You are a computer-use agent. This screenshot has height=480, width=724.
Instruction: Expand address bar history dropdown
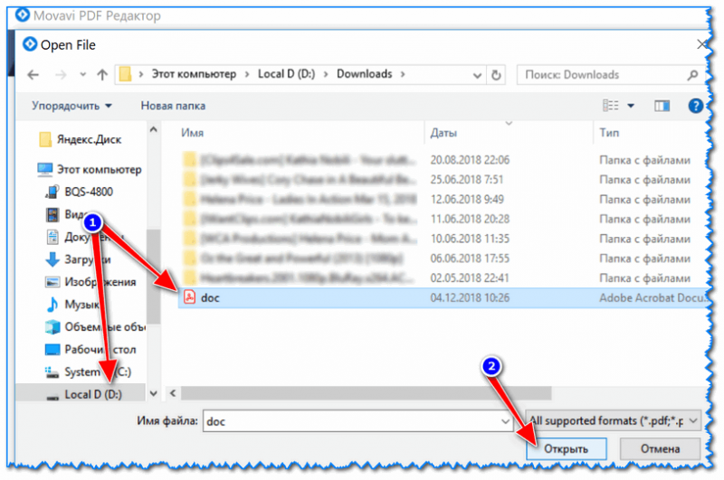pyautogui.click(x=478, y=75)
